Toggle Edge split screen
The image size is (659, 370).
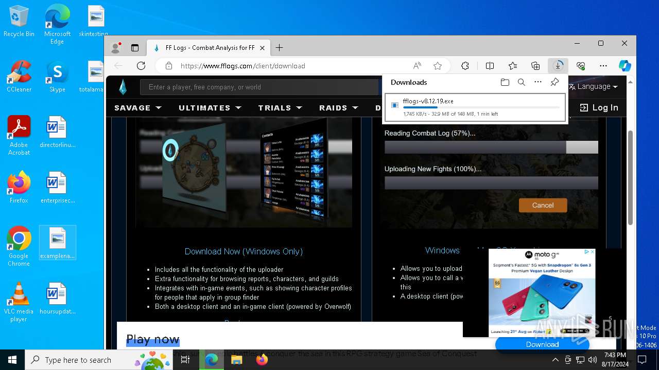coord(490,66)
